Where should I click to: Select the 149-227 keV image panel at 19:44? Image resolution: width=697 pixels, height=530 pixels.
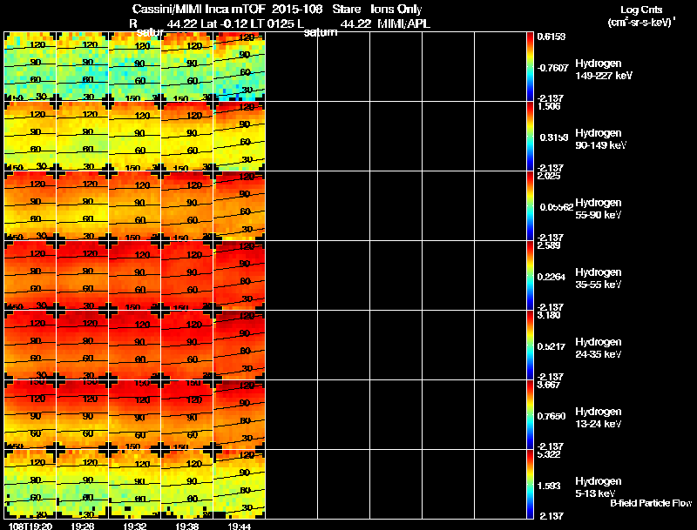240,66
